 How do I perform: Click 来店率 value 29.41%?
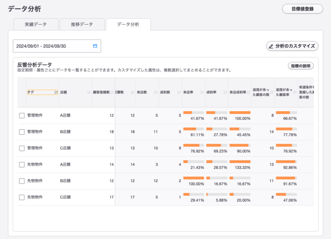point(197,200)
